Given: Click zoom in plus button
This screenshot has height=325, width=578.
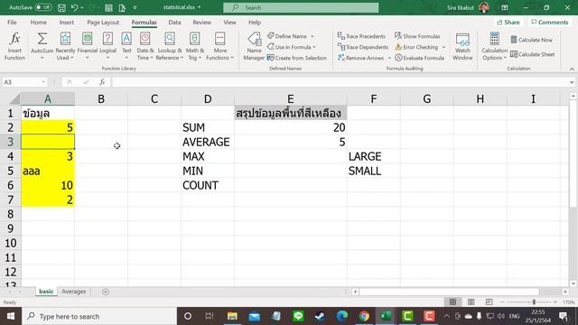Looking at the screenshot, I should [x=555, y=302].
